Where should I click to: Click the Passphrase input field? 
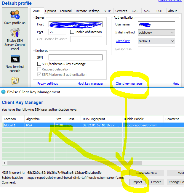[x=156, y=49]
